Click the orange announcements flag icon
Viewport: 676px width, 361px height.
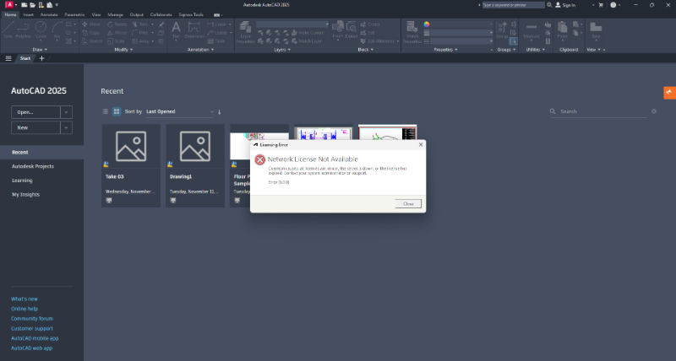click(x=669, y=93)
